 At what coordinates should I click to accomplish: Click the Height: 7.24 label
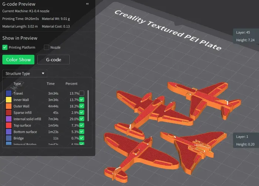(245, 40)
